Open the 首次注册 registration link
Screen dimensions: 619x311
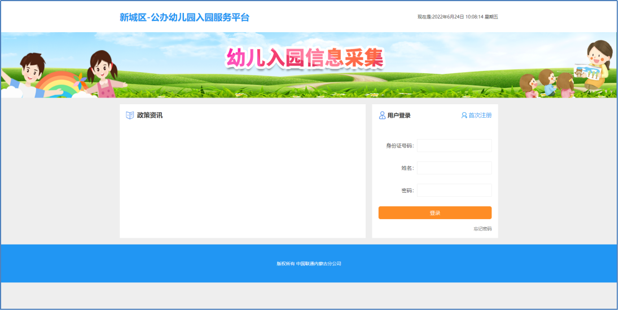[480, 115]
